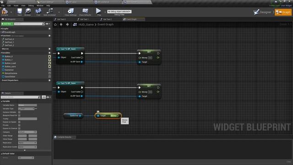
Task: Toggle visibility eye for Button_Load variable
Action: tap(49, 63)
